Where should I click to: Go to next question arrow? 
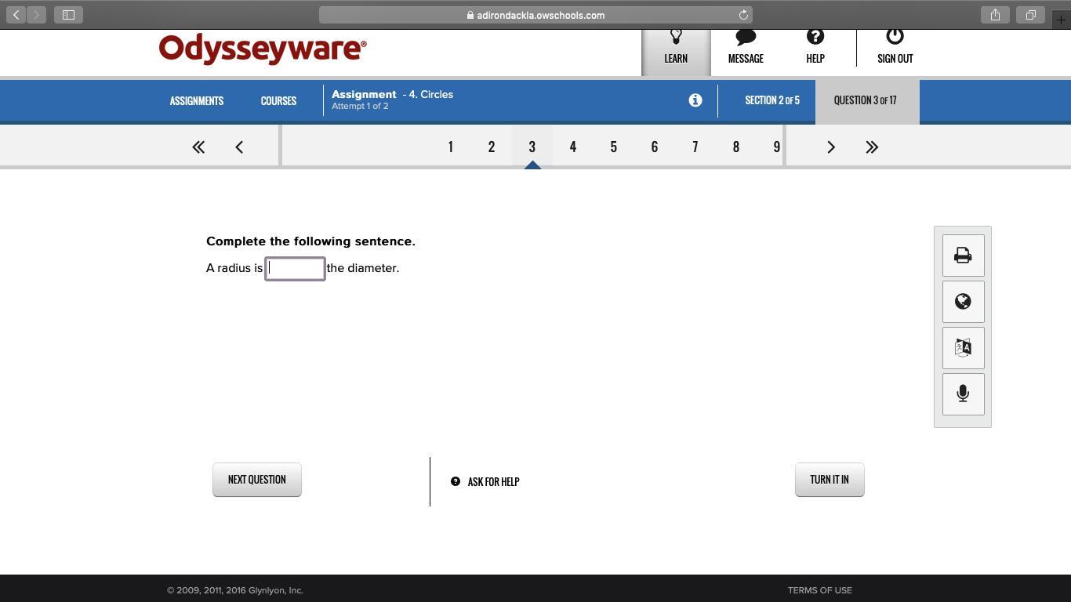pos(831,147)
